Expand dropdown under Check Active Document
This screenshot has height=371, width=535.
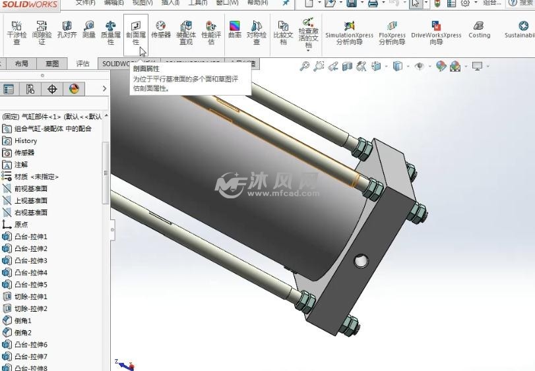tap(308, 51)
